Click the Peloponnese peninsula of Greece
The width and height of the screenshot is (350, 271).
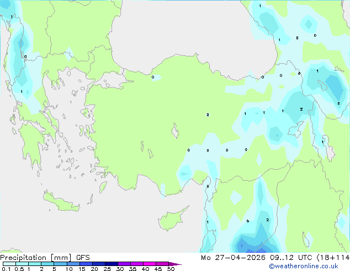tap(31, 143)
